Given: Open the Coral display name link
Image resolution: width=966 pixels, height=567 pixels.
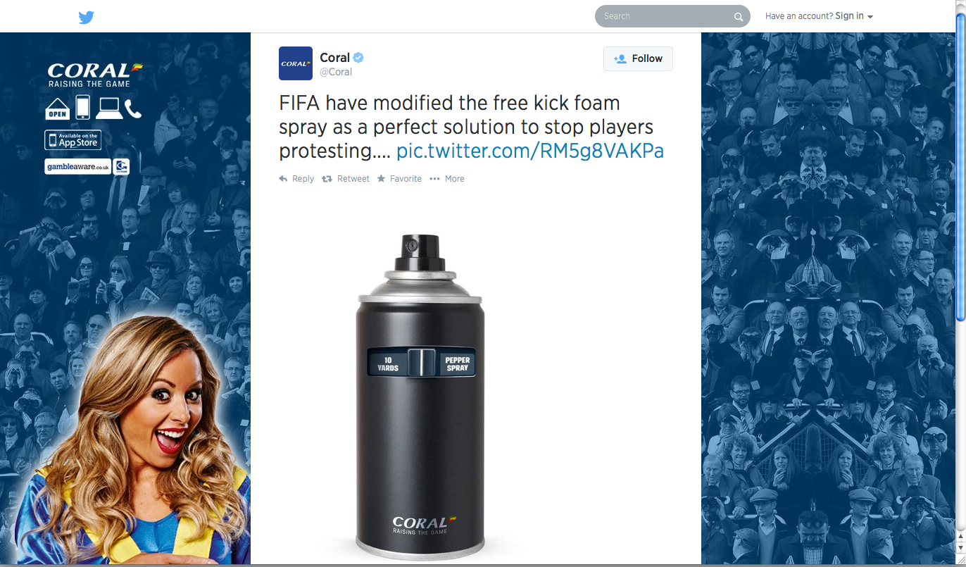Looking at the screenshot, I should click(x=334, y=58).
